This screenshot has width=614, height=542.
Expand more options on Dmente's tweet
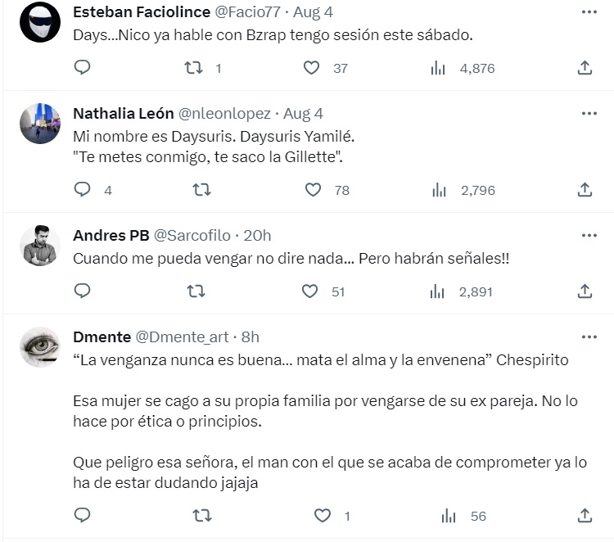click(x=589, y=336)
